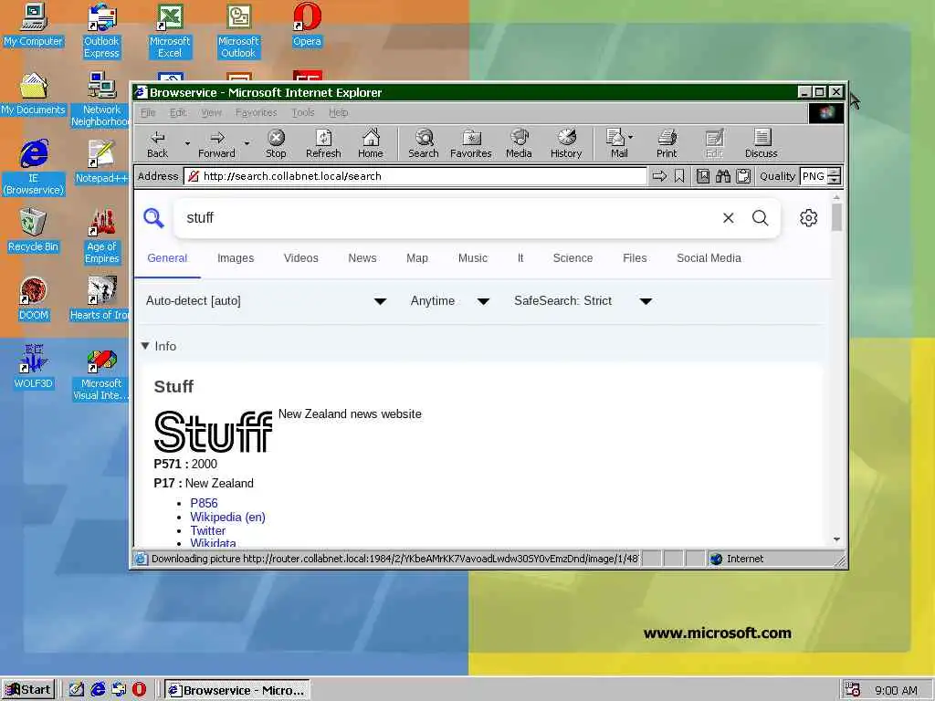
Task: Decrease Quality with the down stepper arrow
Action: click(x=835, y=181)
